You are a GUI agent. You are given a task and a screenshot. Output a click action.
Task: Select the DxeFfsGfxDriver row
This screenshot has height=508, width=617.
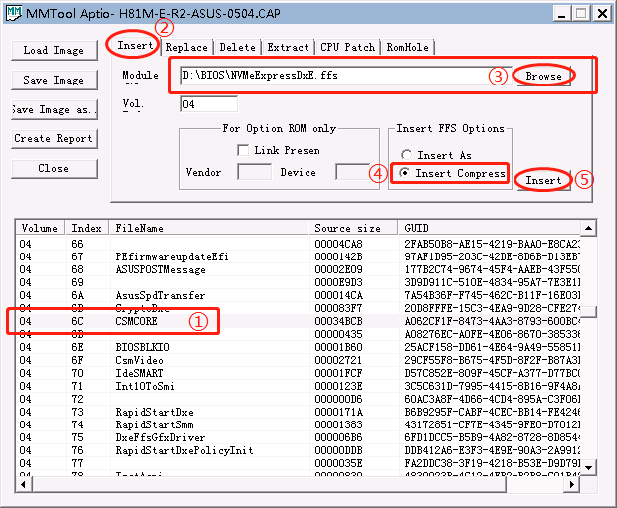point(299,437)
